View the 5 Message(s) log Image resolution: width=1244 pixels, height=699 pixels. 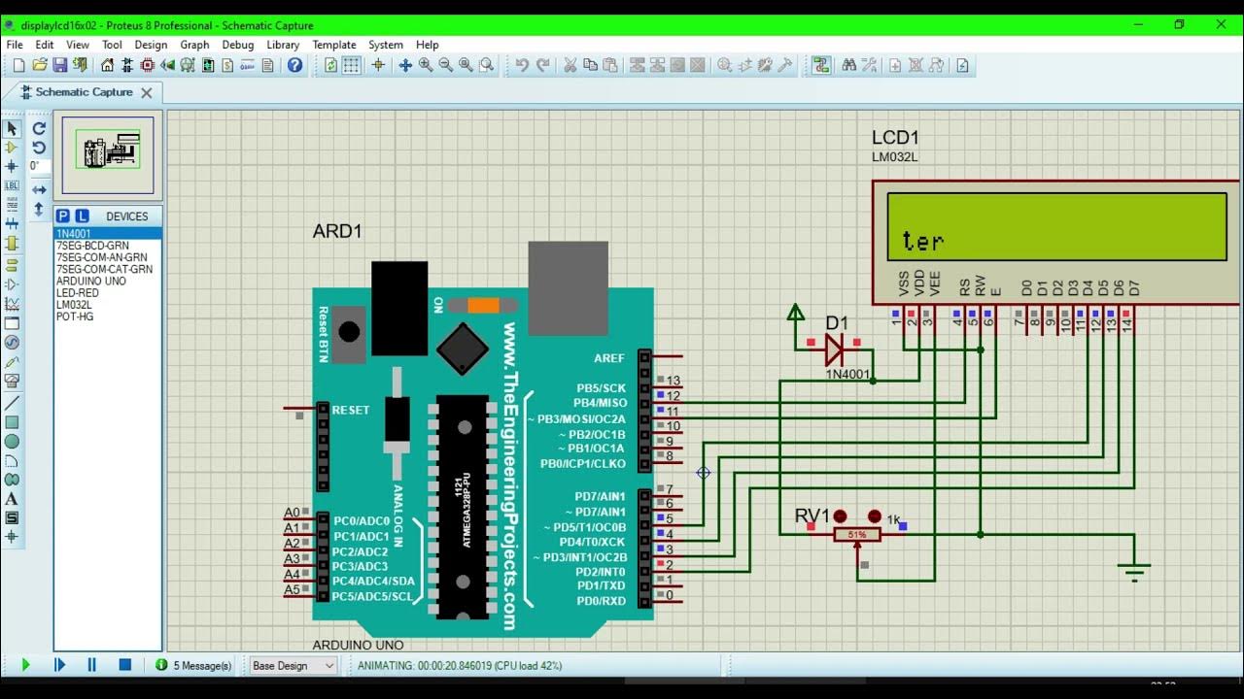pos(193,666)
